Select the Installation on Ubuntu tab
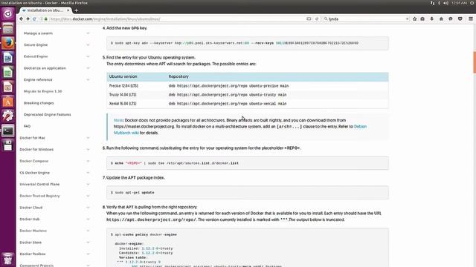Viewport: 476px width, 267px height. click(x=45, y=10)
